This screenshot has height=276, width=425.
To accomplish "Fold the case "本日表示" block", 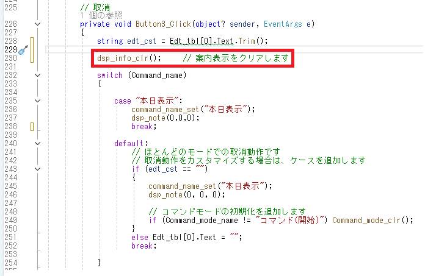I will tap(38, 101).
